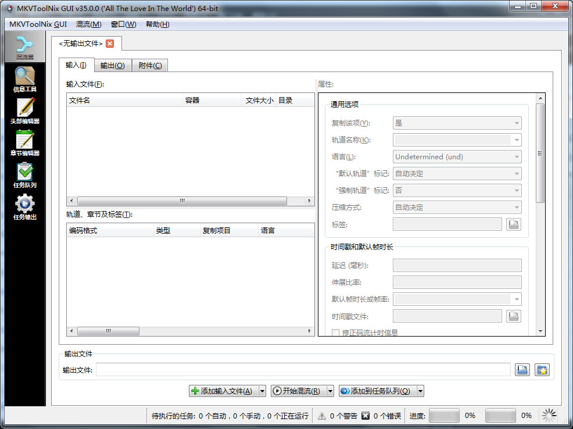Click the 进度 progress bar
Image resolution: width=573 pixels, height=429 pixels.
coord(443,416)
